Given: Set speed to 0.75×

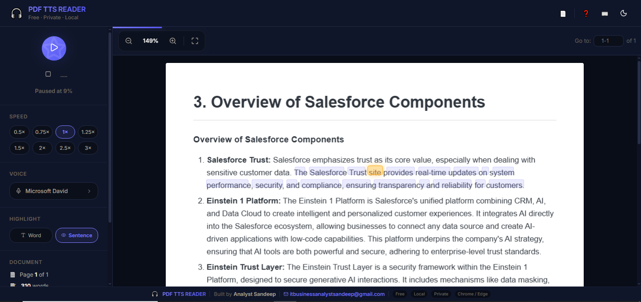Looking at the screenshot, I should click(42, 132).
